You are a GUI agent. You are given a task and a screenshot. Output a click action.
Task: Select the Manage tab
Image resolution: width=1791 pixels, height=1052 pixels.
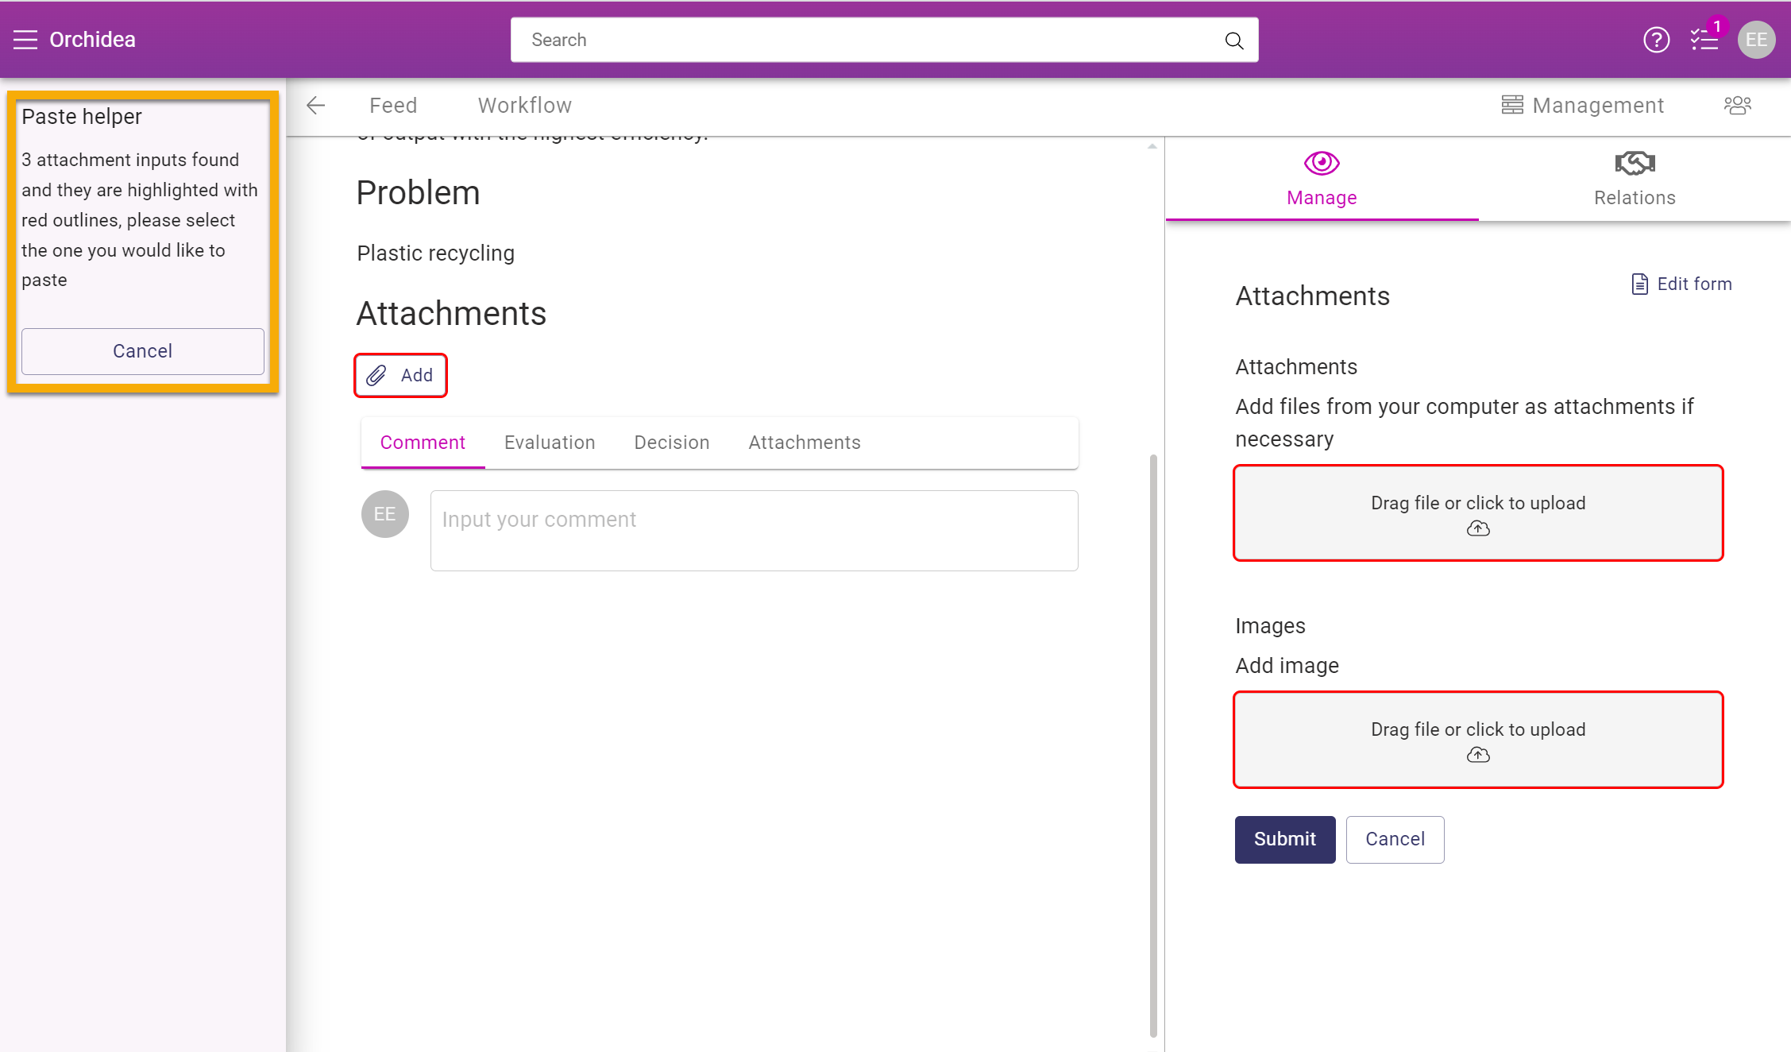click(1322, 179)
